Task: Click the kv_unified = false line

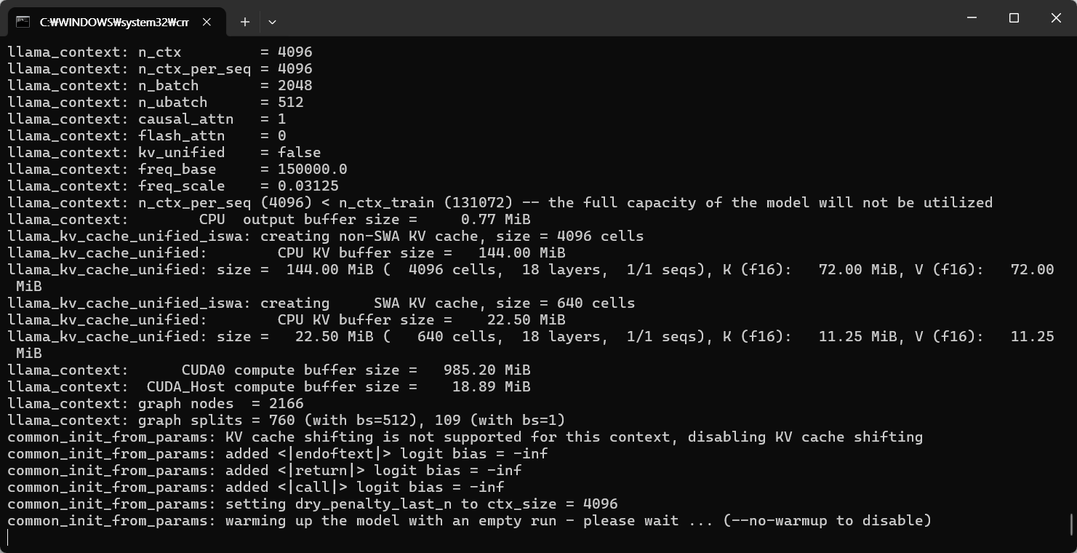Action: pyautogui.click(x=164, y=152)
